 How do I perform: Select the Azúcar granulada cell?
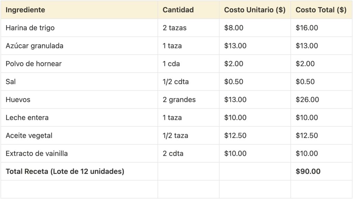34,46
